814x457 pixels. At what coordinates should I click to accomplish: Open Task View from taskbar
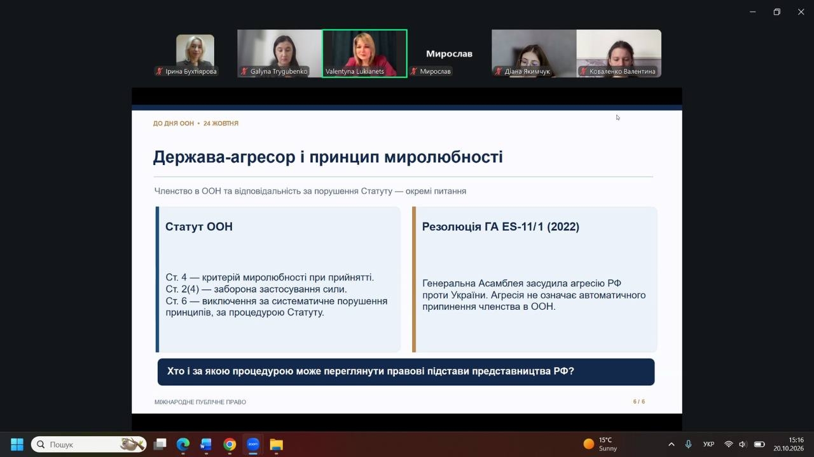[x=160, y=444]
